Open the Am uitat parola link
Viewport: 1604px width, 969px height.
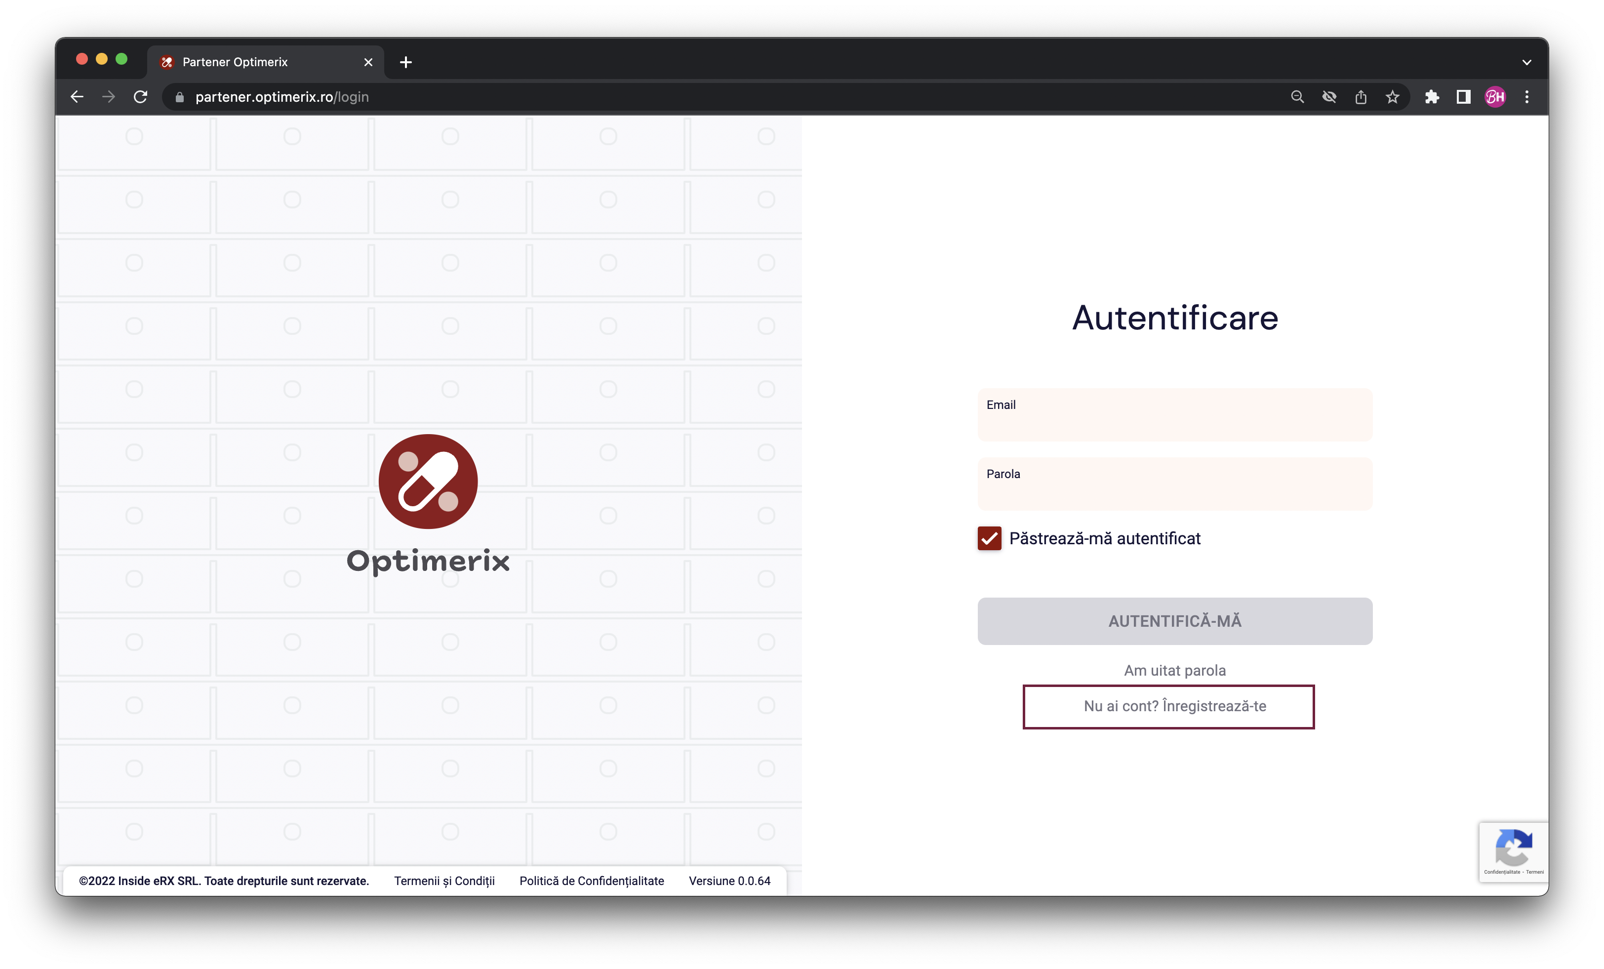coord(1175,670)
